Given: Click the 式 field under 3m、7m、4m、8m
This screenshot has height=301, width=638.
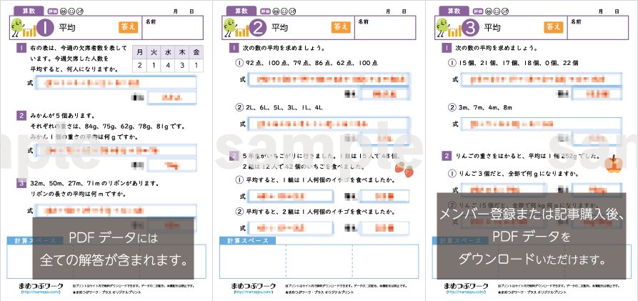Looking at the screenshot, I should click(x=542, y=124).
